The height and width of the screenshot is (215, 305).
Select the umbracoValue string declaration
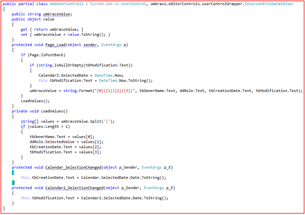coord(55,14)
